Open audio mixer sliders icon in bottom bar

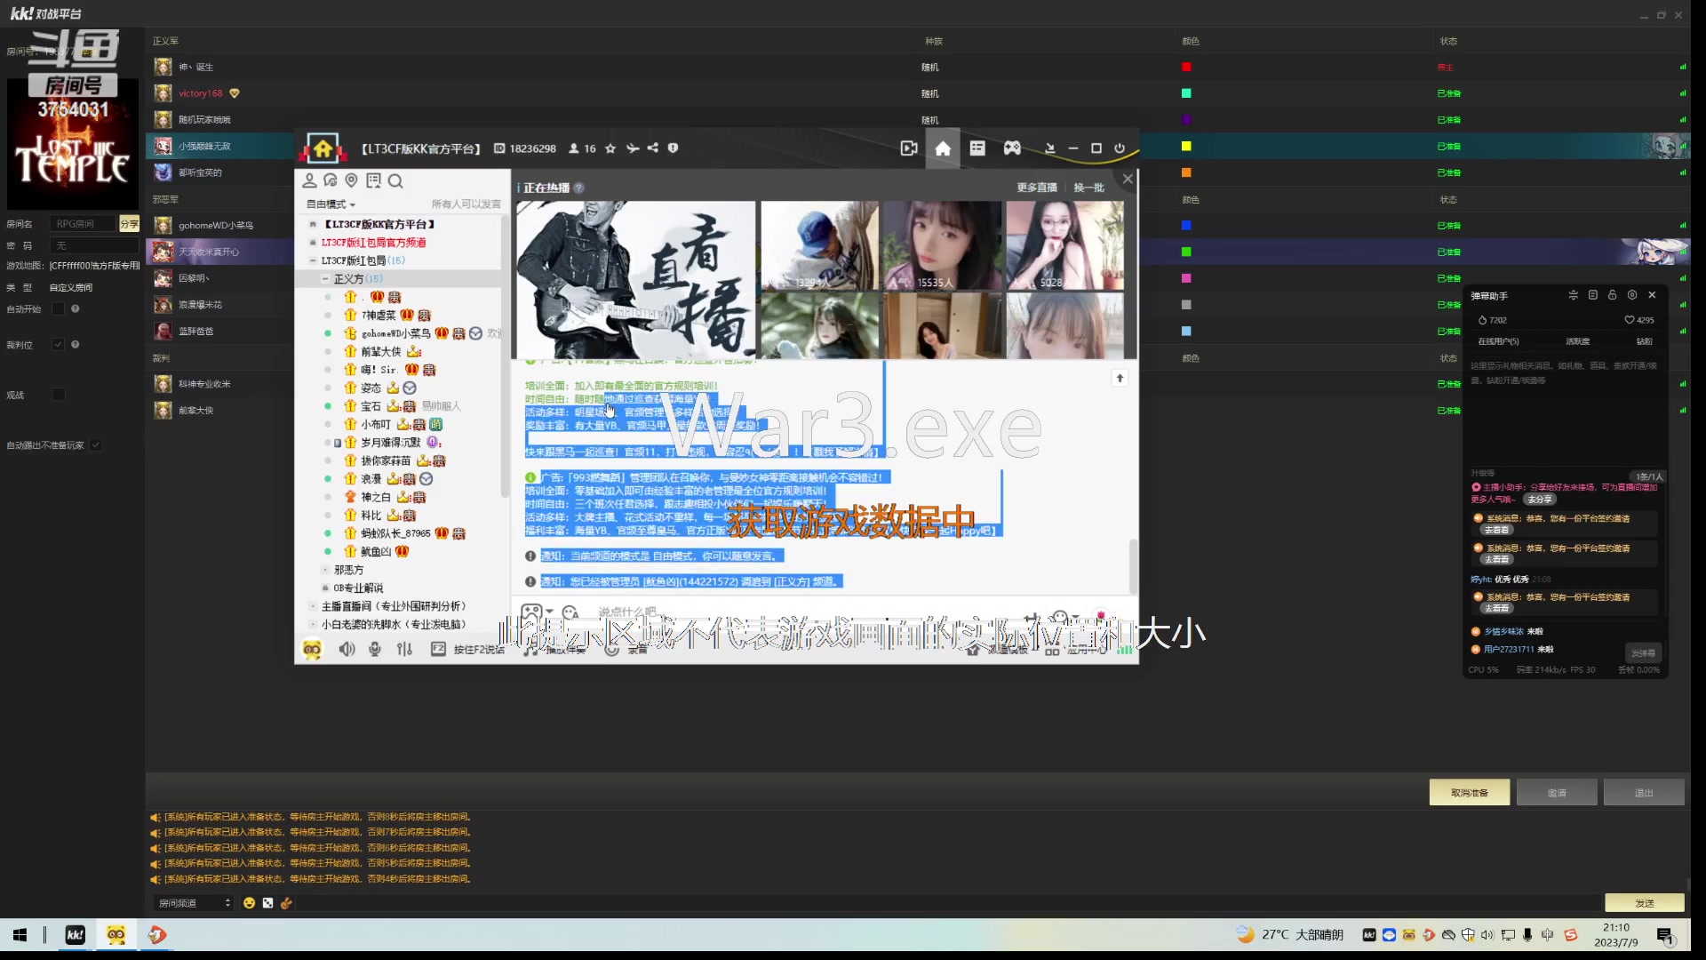point(405,649)
